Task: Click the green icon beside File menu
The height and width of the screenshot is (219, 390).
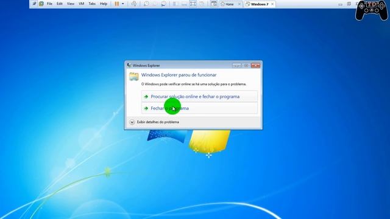Action: point(41,4)
